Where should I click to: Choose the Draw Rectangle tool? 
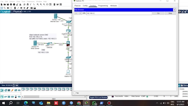[x=21, y=8]
